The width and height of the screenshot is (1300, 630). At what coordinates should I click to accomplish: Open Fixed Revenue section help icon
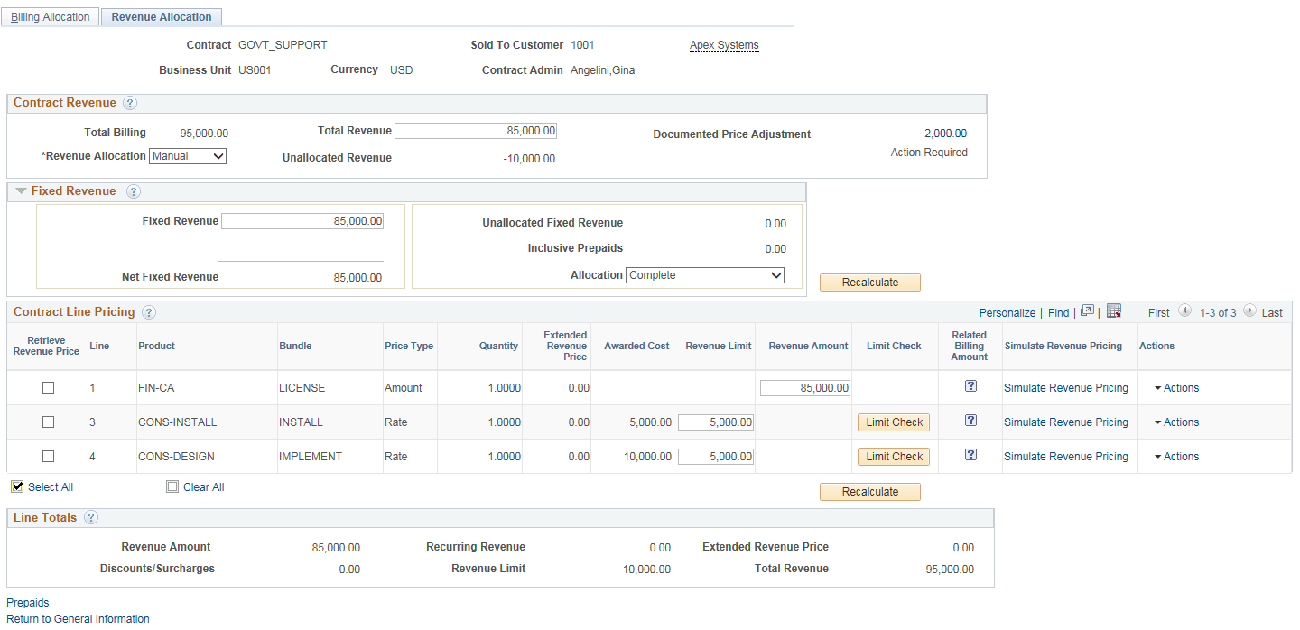[x=133, y=191]
